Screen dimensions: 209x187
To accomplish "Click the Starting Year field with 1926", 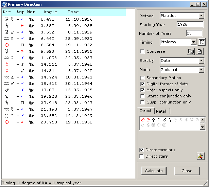I will pos(190,25).
